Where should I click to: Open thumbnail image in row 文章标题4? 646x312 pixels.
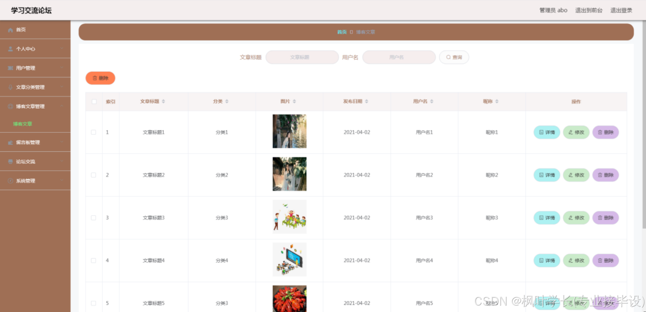click(290, 259)
